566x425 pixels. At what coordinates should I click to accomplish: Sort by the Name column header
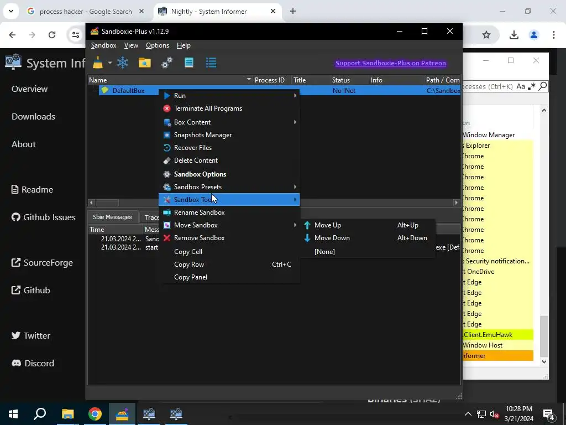pyautogui.click(x=170, y=80)
